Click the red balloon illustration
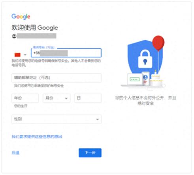 158,43
